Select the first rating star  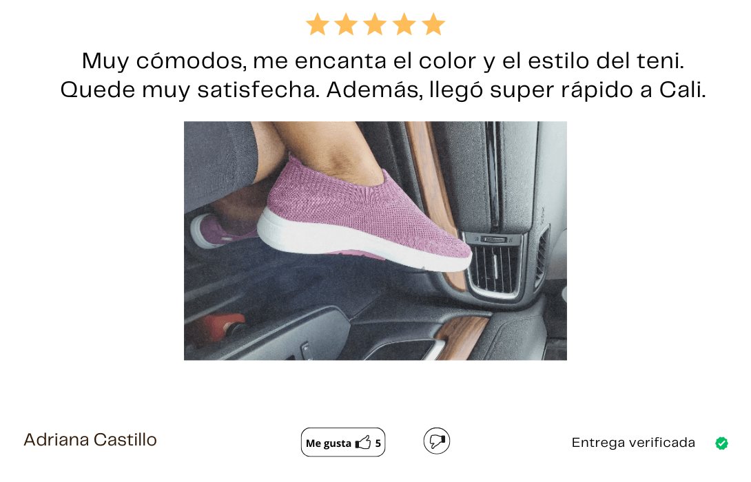[318, 24]
